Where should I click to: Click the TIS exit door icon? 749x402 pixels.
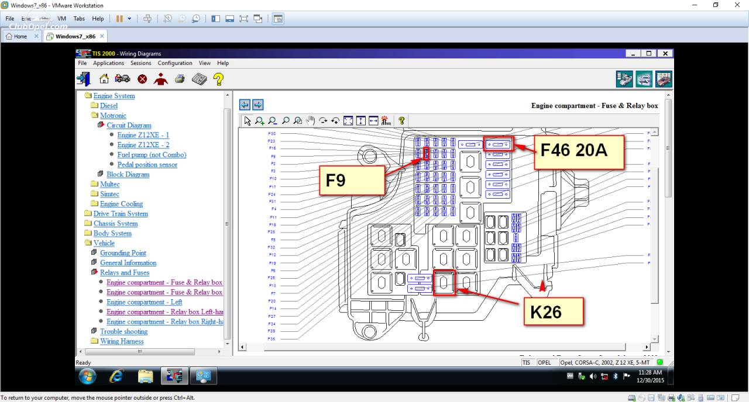point(84,79)
